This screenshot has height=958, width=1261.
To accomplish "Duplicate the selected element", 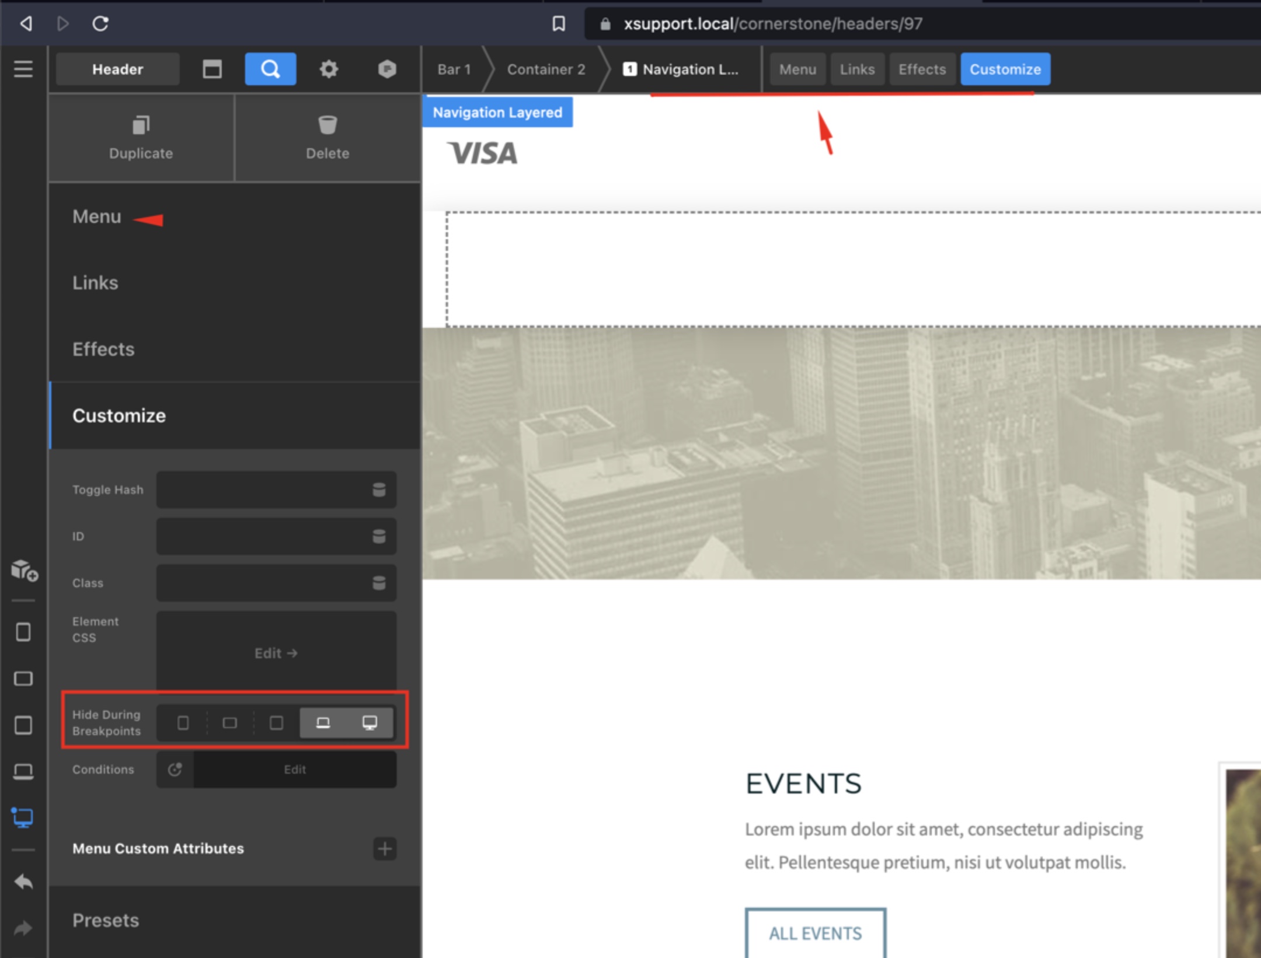I will click(141, 138).
